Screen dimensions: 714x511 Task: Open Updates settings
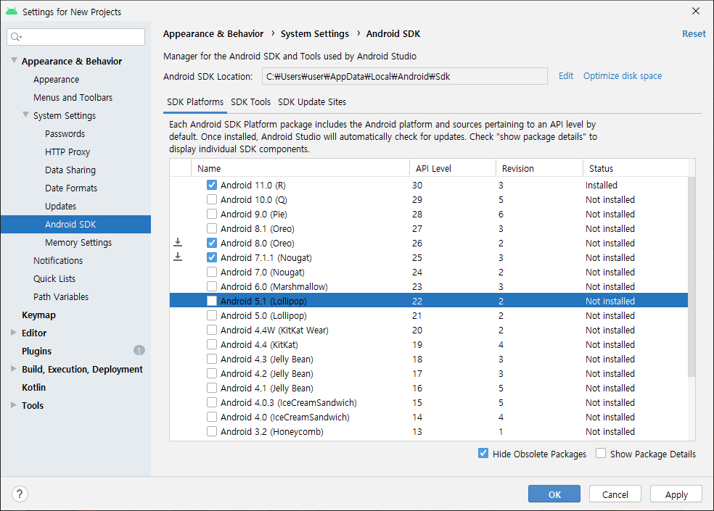click(x=60, y=206)
